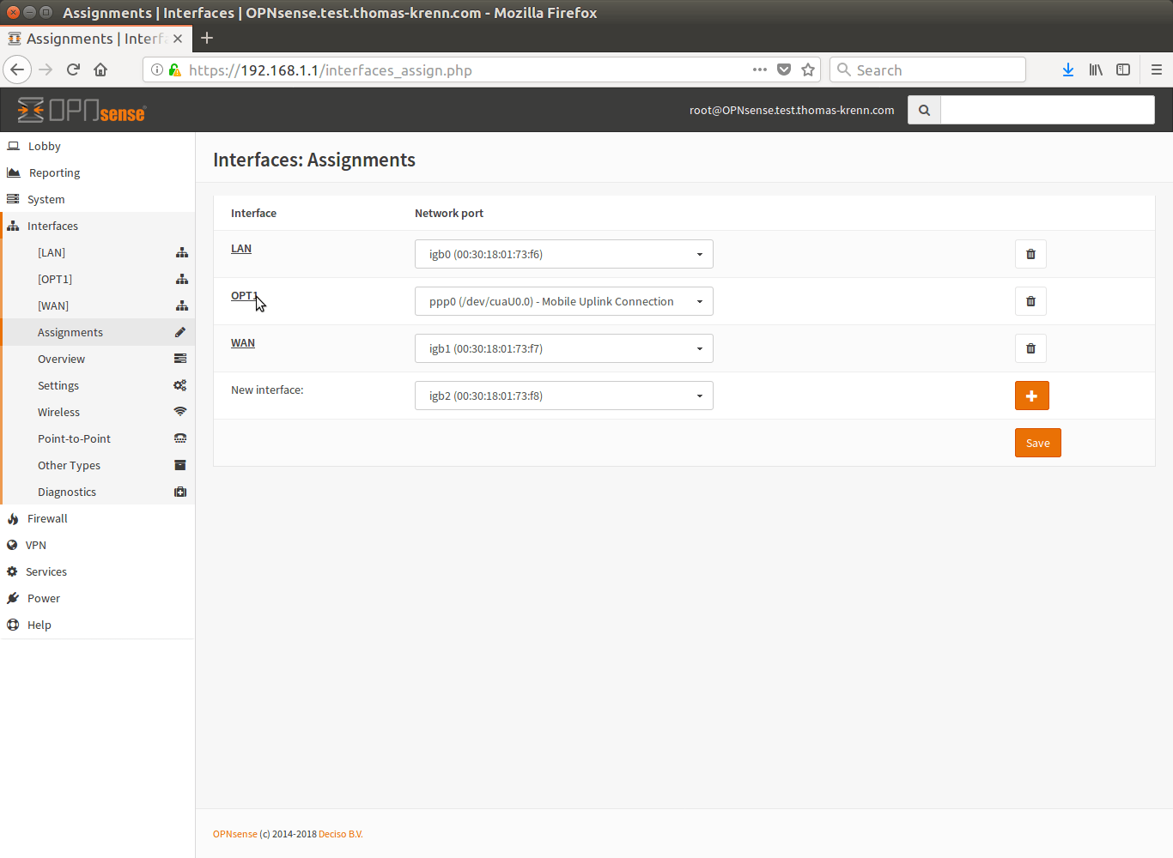Open the WAN interface link
Viewport: 1173px width, 858px height.
click(x=243, y=343)
